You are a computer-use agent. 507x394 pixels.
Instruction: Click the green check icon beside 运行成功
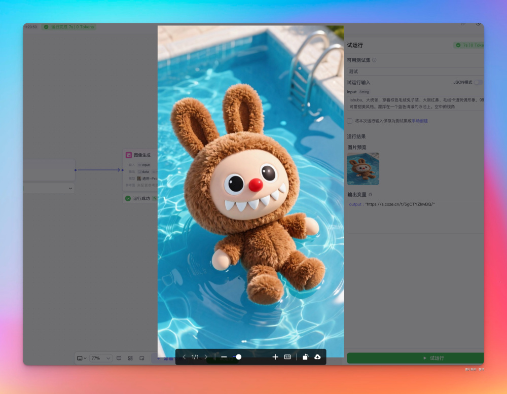[x=128, y=198]
